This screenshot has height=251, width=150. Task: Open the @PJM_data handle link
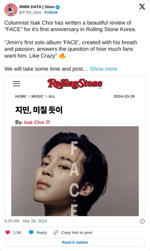point(30,12)
